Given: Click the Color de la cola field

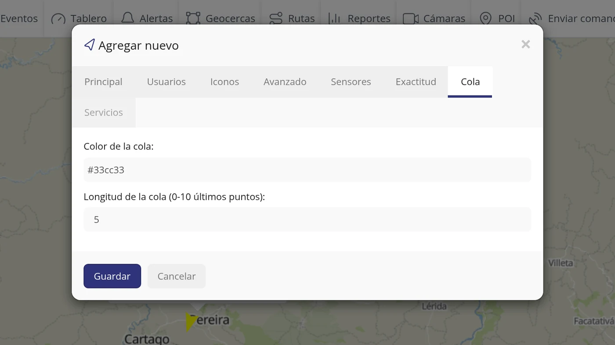Looking at the screenshot, I should [x=307, y=170].
